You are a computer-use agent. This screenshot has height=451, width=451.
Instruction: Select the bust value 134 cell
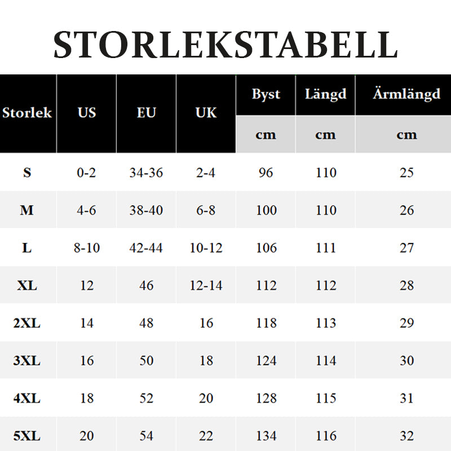click(x=266, y=436)
